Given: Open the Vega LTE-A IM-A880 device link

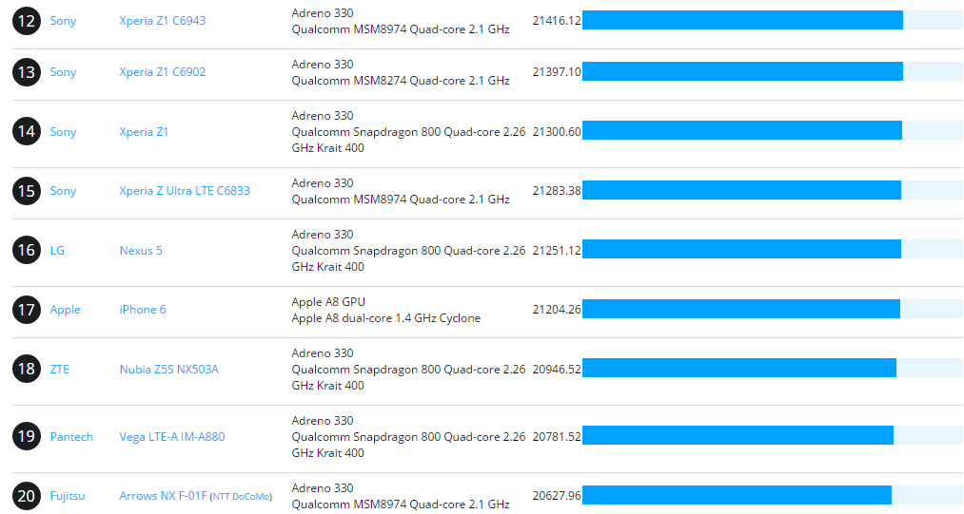Looking at the screenshot, I should 172,437.
